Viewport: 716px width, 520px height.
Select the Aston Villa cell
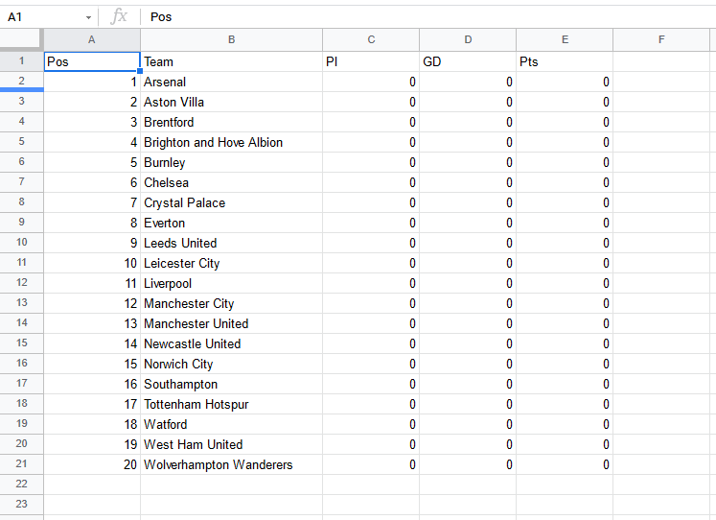click(232, 102)
